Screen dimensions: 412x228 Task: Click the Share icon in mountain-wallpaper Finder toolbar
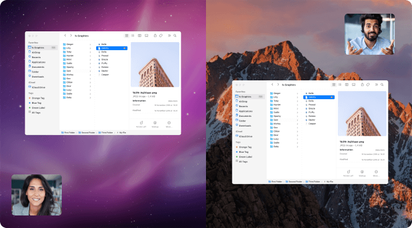[x=362, y=84]
